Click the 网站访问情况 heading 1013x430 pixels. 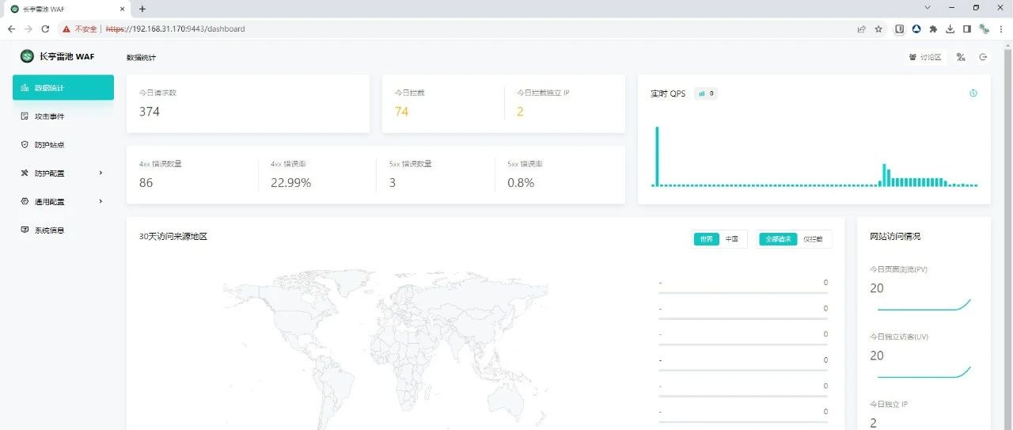(895, 237)
